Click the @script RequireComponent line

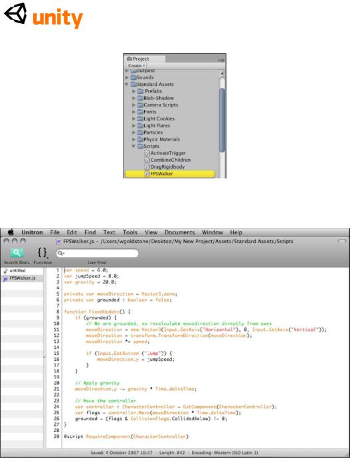click(126, 437)
